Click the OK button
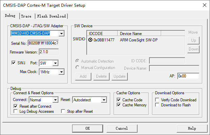Image resolution: width=210 pixels, height=135 pixels. coord(87,128)
